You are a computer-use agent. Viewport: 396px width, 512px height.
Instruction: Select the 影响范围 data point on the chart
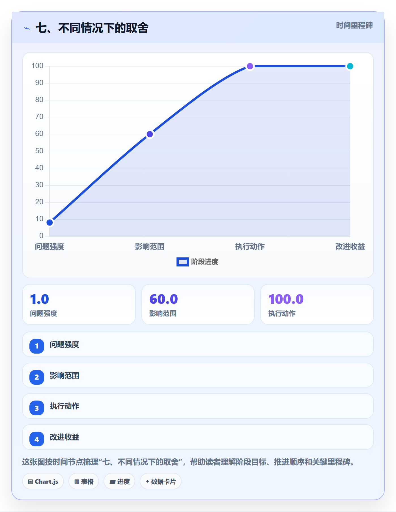click(x=150, y=134)
